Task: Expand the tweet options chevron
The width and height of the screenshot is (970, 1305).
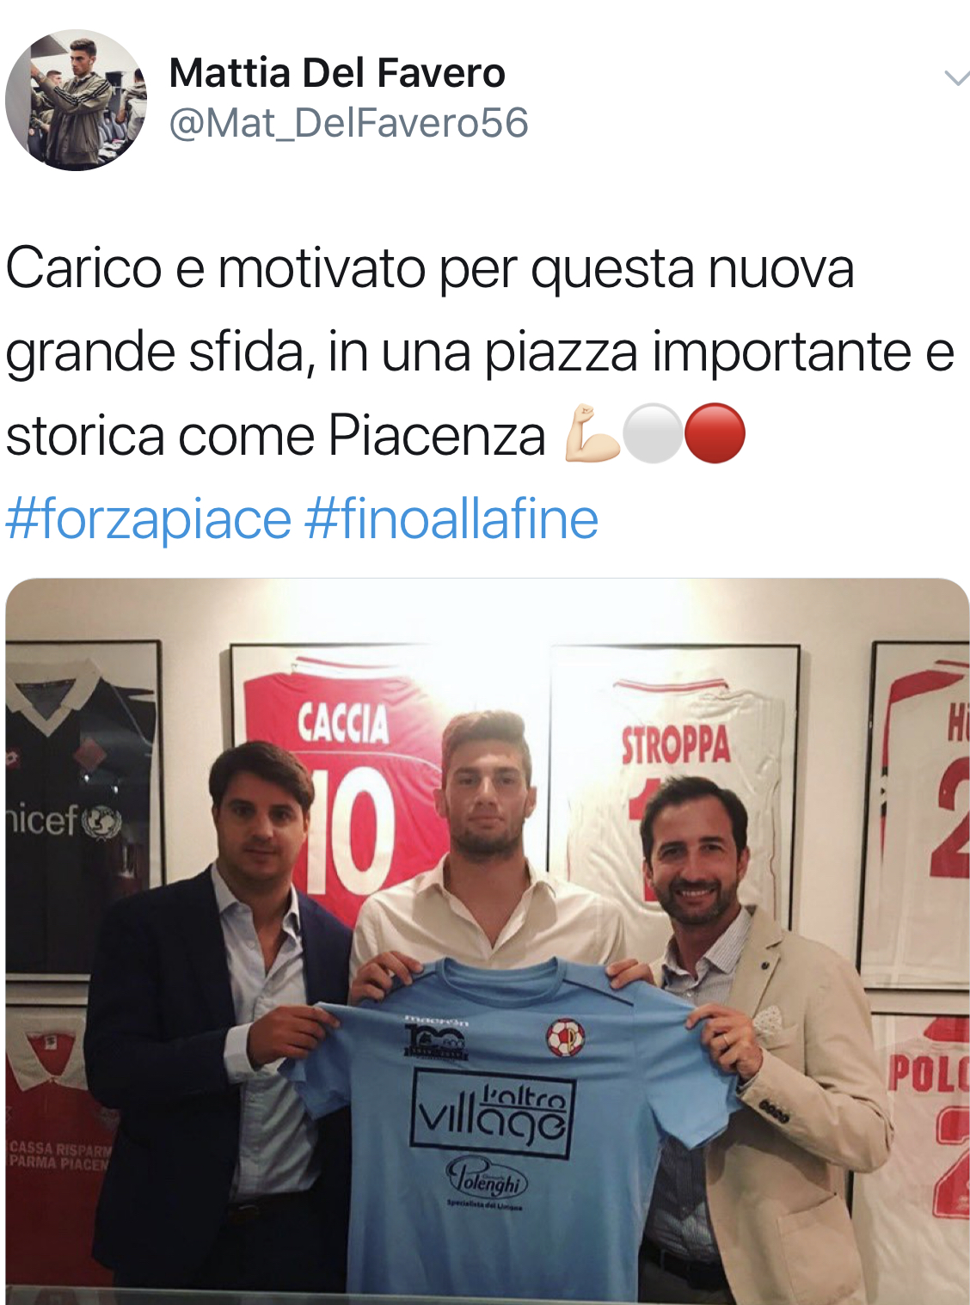Action: (956, 78)
